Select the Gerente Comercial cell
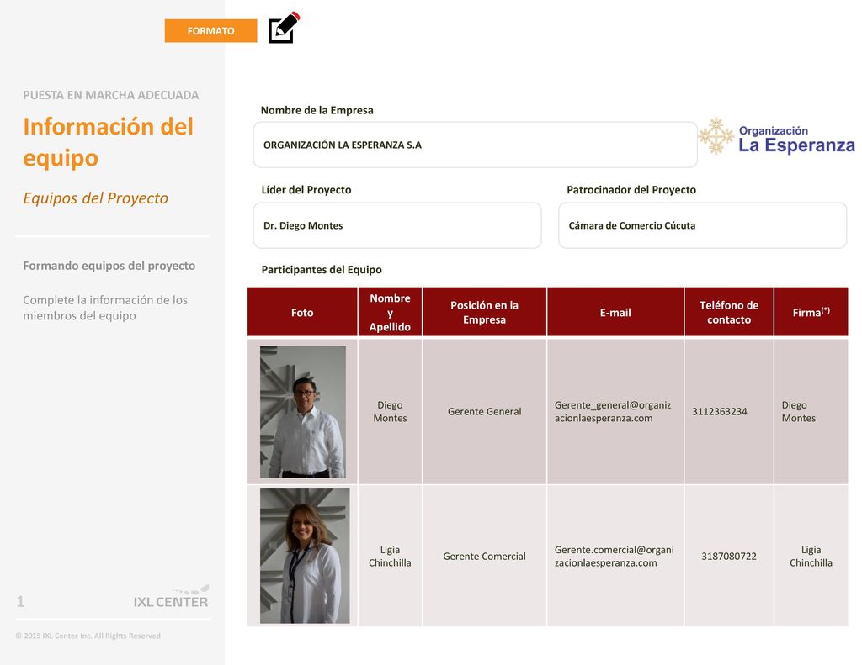 click(484, 556)
